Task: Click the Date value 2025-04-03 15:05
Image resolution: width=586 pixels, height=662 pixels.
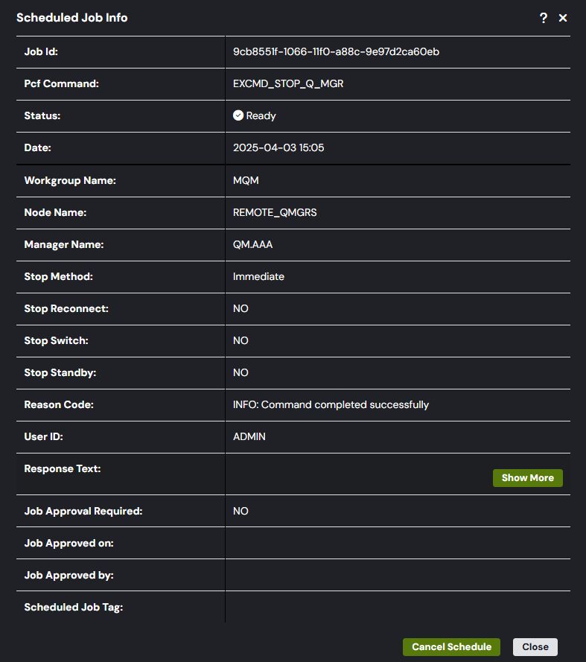Action: [278, 147]
